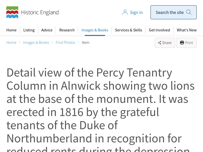Select the Listing menu item

coord(29,30)
